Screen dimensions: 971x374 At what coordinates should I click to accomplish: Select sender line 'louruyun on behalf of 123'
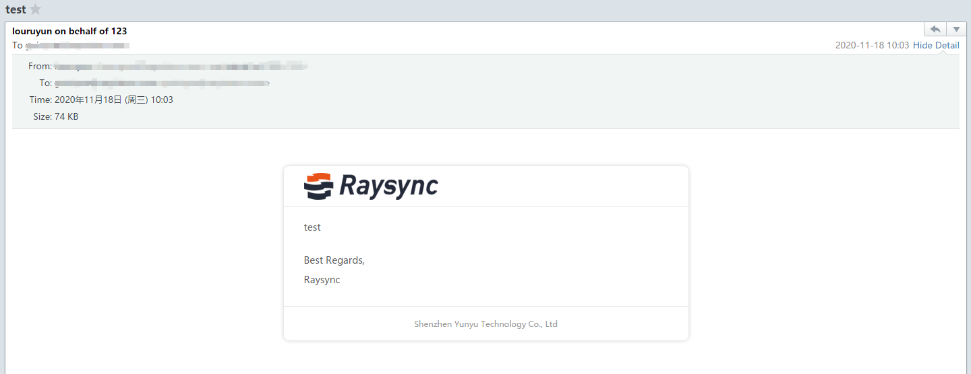(69, 31)
